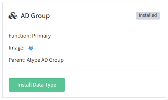Image resolution: width=168 pixels, height=100 pixels.
Task: Click the stacked cubes data type icon
Action: coord(13,16)
